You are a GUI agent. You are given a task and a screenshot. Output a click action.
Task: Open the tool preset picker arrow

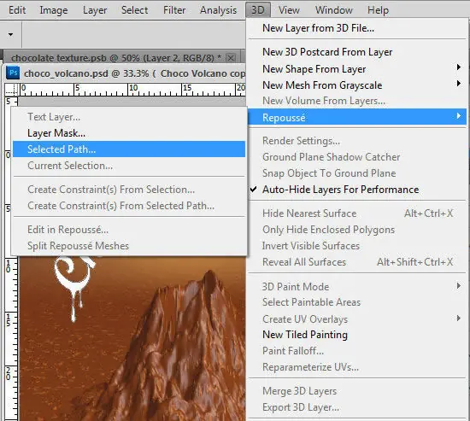pyautogui.click(x=10, y=34)
